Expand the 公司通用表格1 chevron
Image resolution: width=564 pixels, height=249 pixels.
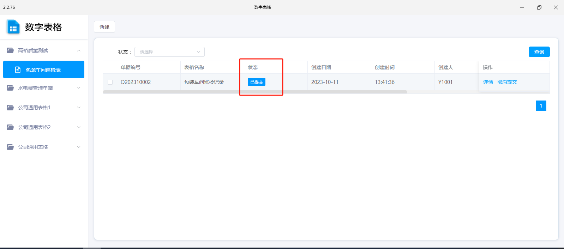pyautogui.click(x=79, y=108)
